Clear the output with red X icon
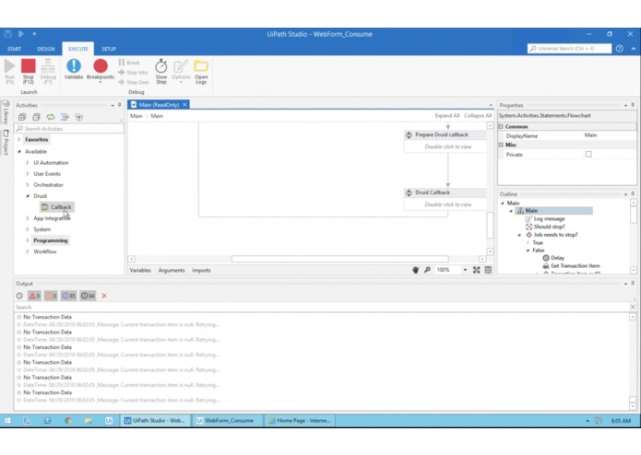641x455 pixels. [x=104, y=296]
